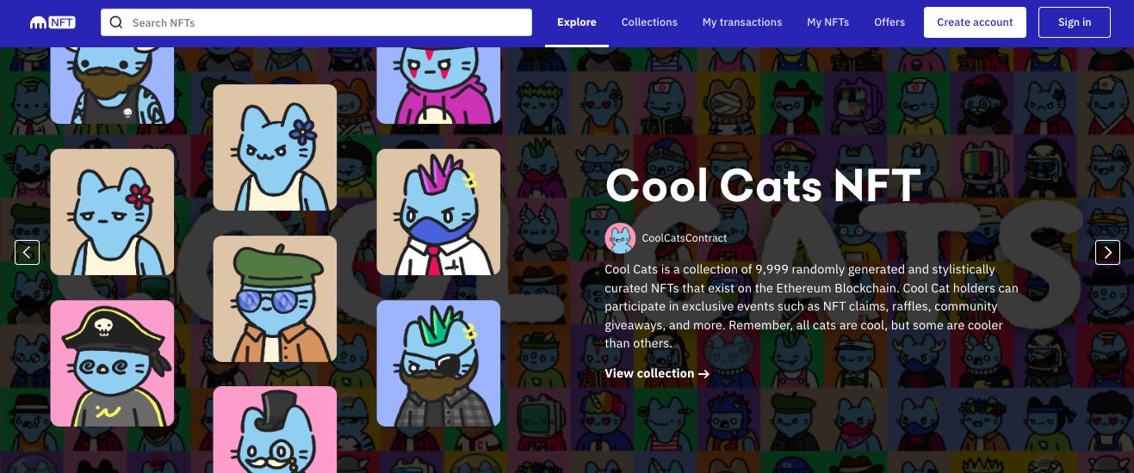
Task: Click the Sign in button
Action: click(1075, 22)
